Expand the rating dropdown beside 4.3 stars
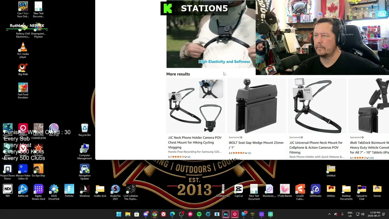389x219 pixels. (246, 153)
